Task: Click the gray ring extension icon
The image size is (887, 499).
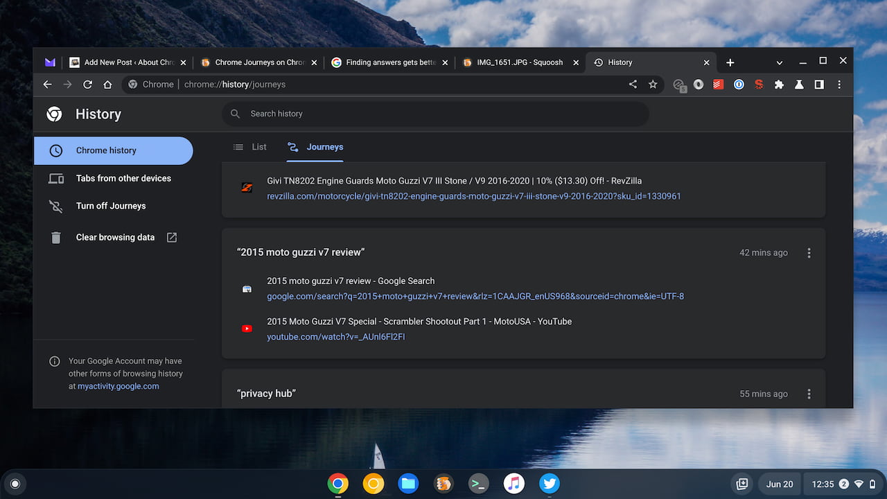Action: (699, 85)
